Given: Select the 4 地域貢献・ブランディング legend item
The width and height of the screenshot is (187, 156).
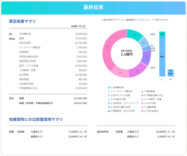Looking at the screenshot, I should pyautogui.click(x=123, y=103).
